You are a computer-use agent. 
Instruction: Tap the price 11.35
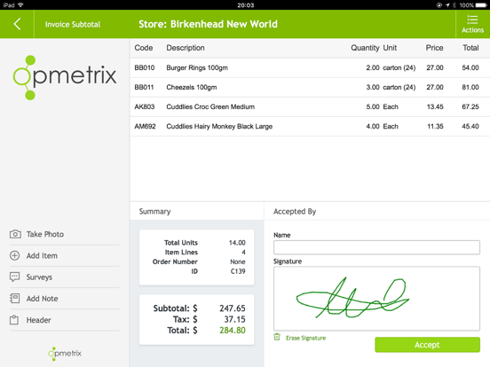(x=435, y=127)
